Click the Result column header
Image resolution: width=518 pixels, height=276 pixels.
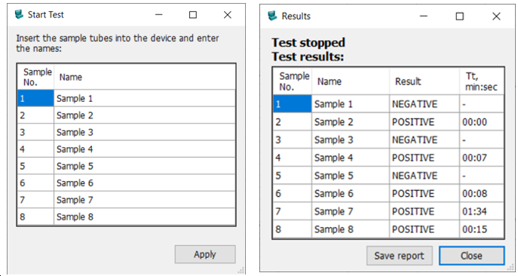pos(425,81)
